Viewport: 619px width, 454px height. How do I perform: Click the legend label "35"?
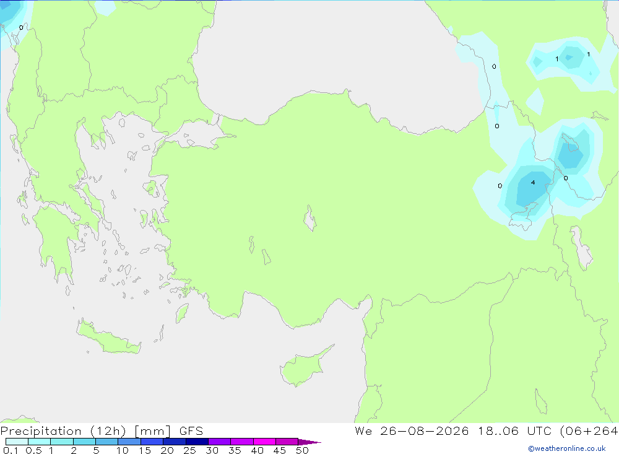(x=235, y=450)
